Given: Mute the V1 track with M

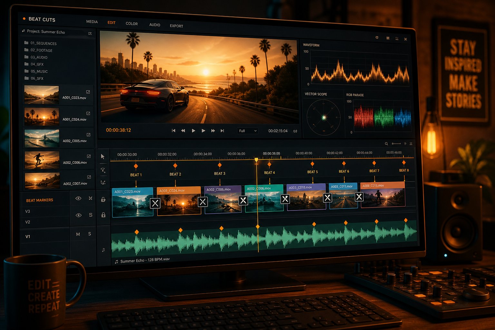Looking at the screenshot, I should 78,234.
